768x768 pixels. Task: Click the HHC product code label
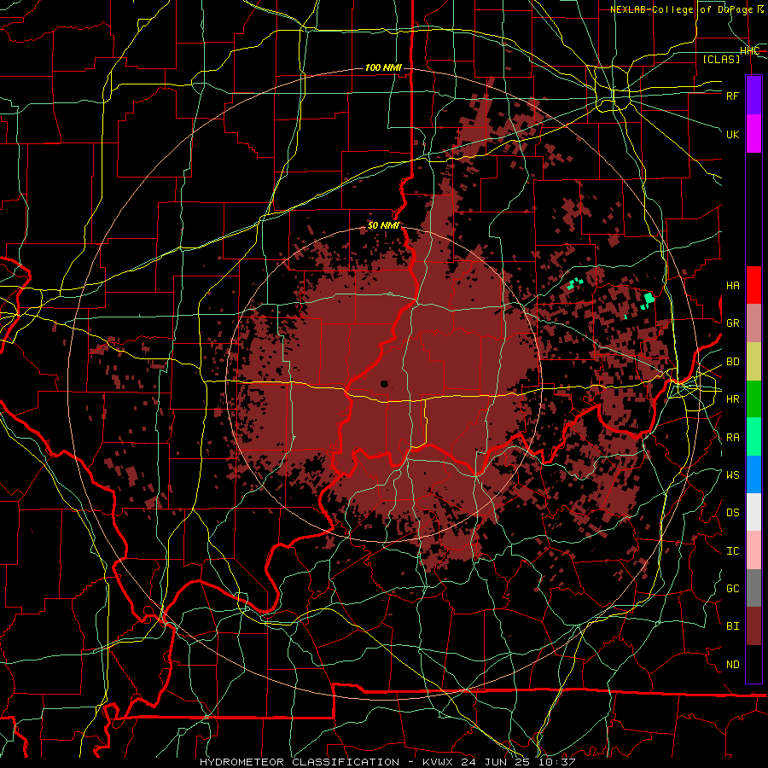[x=749, y=51]
